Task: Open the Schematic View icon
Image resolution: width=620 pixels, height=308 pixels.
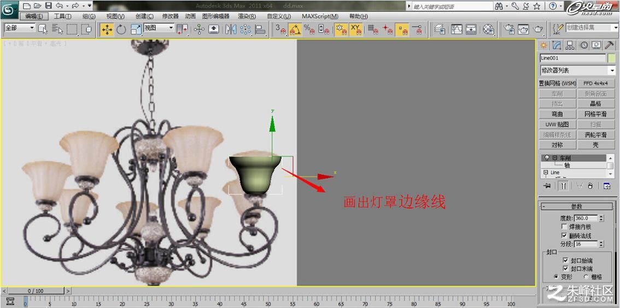Action: (x=471, y=29)
